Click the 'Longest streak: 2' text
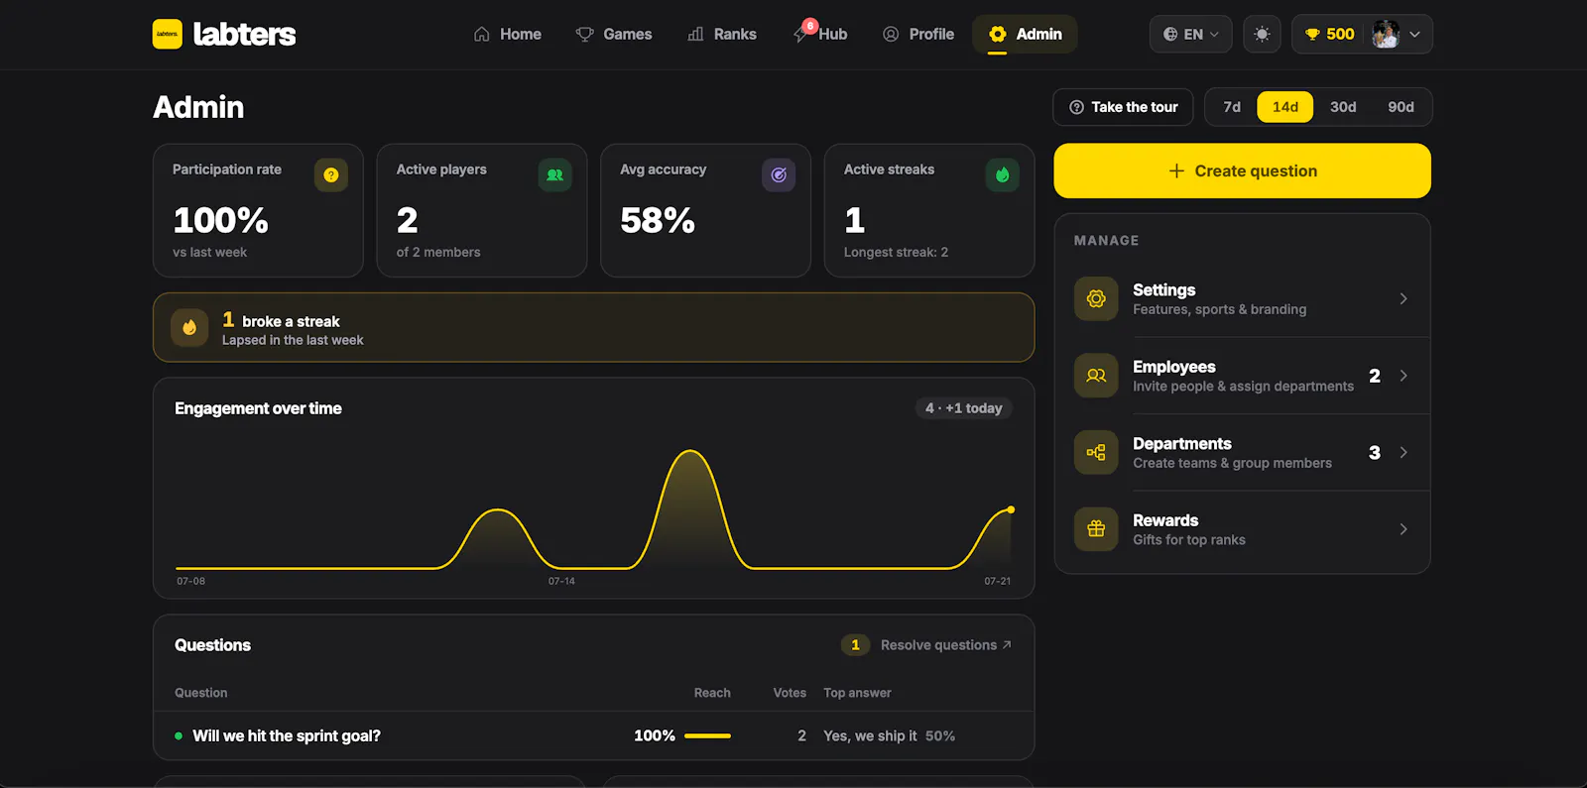This screenshot has height=788, width=1587. 896,253
